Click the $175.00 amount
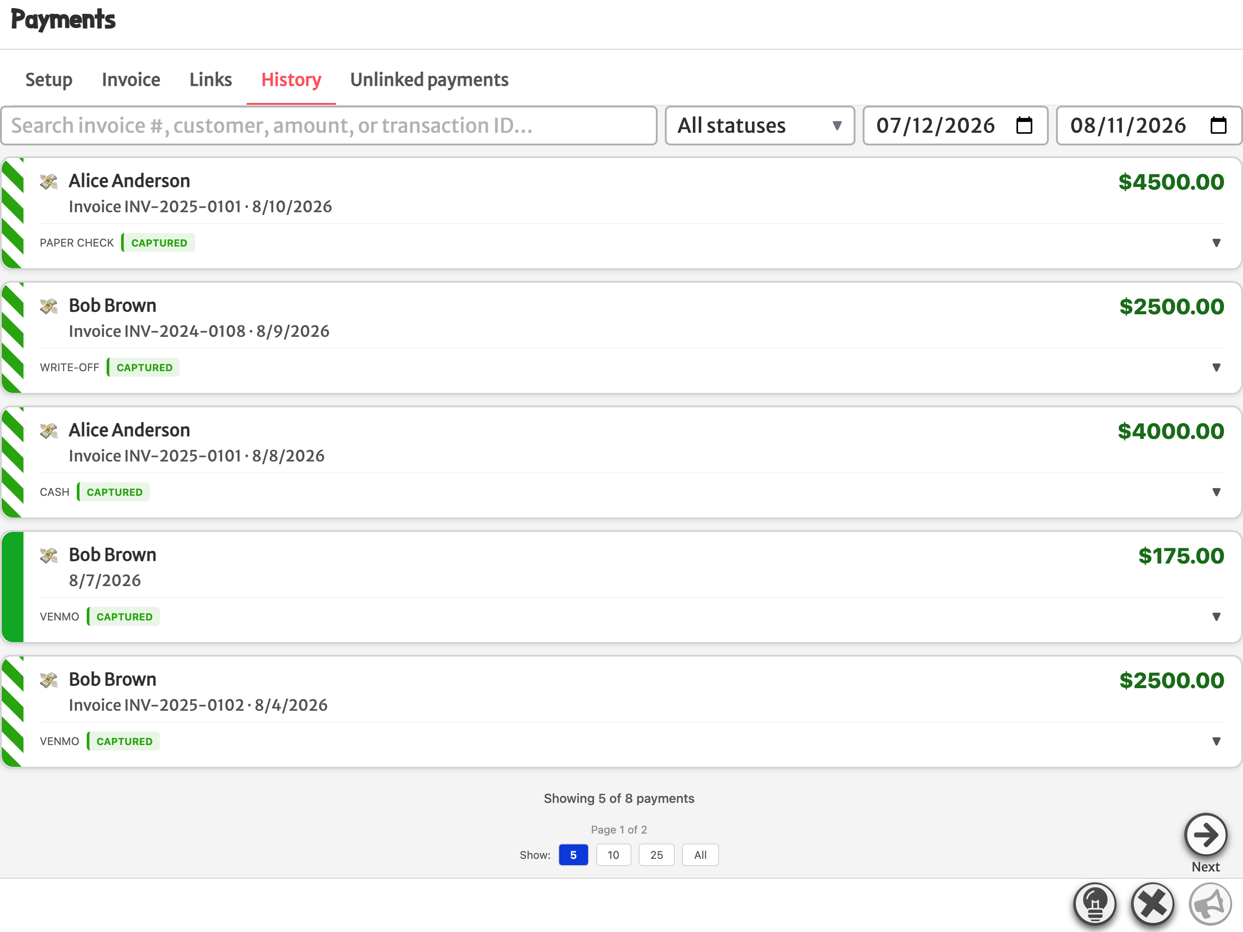The width and height of the screenshot is (1243, 932). pyautogui.click(x=1181, y=556)
